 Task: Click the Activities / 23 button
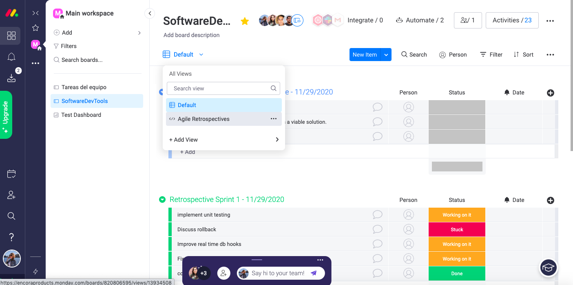[512, 20]
